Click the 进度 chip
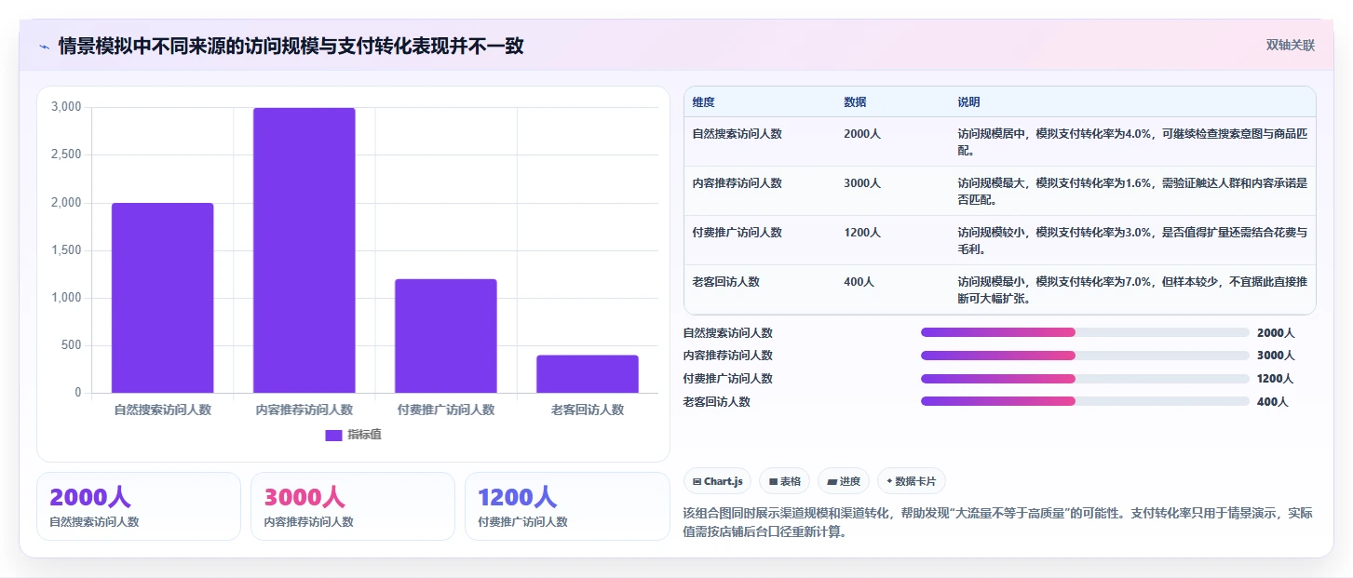 click(844, 481)
